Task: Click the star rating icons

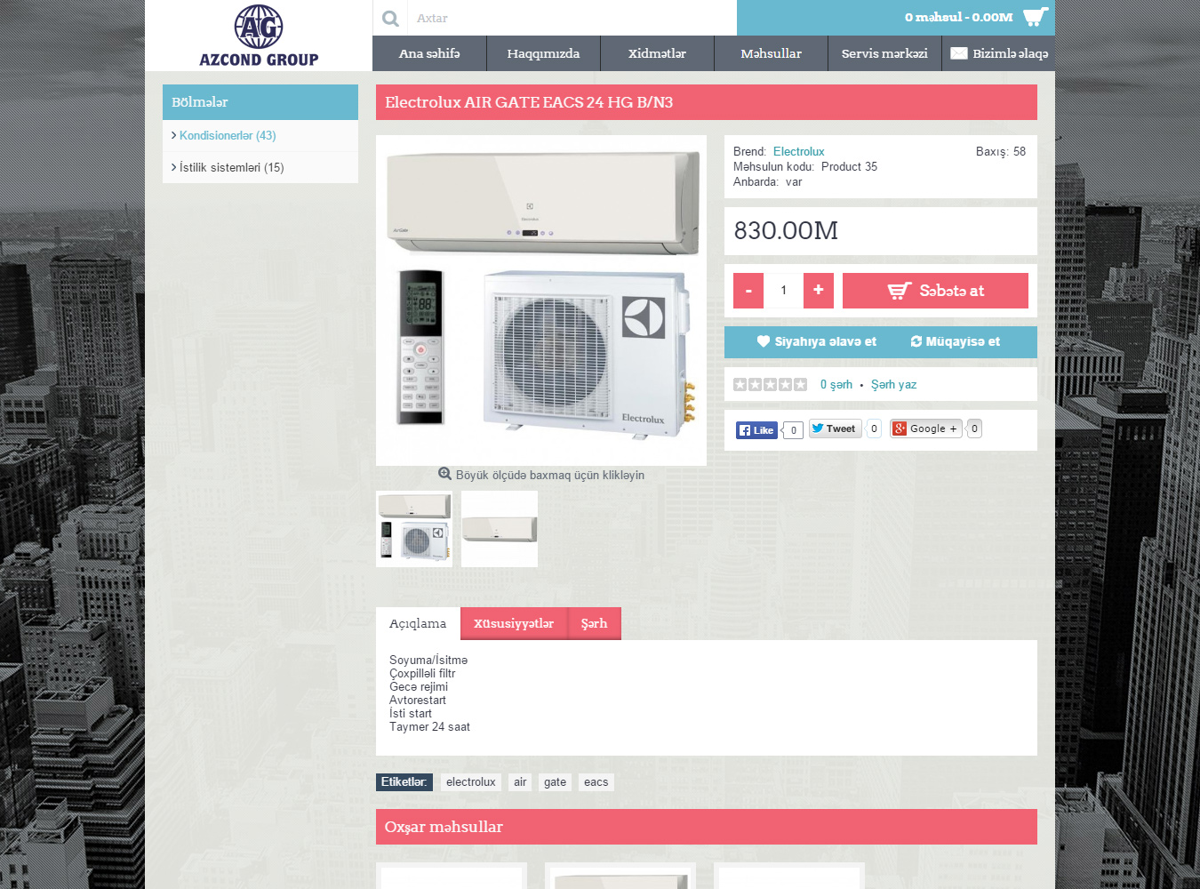Action: [770, 384]
